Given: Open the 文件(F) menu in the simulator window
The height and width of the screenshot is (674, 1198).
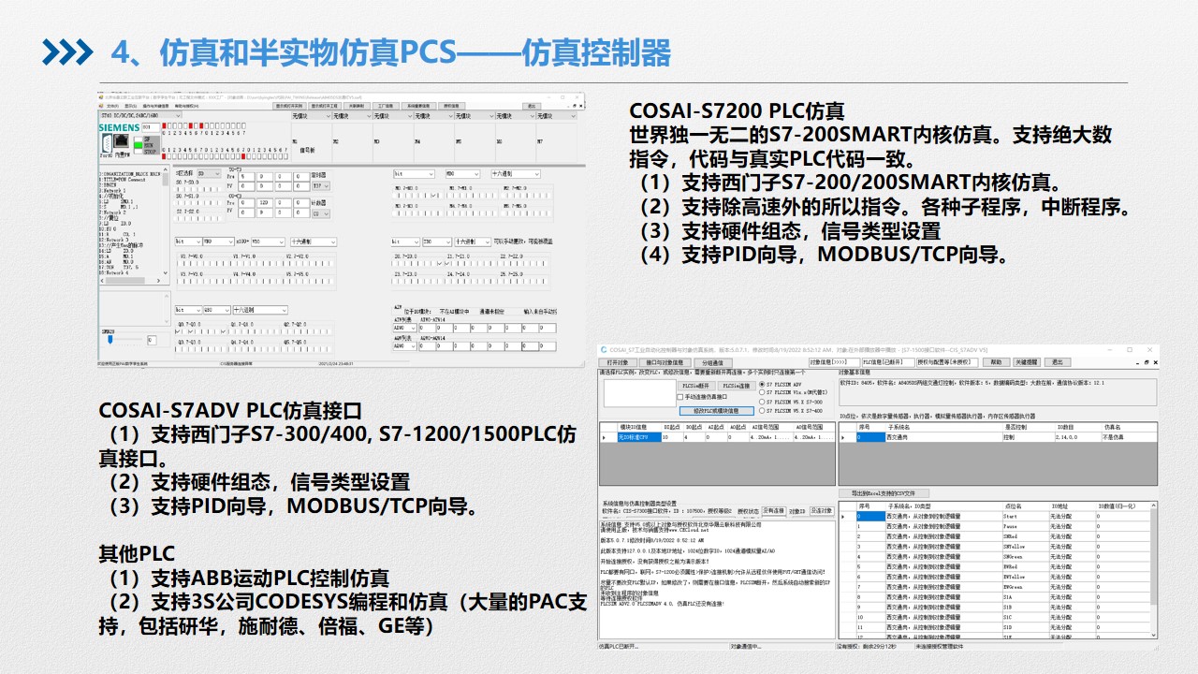Looking at the screenshot, I should [x=112, y=106].
